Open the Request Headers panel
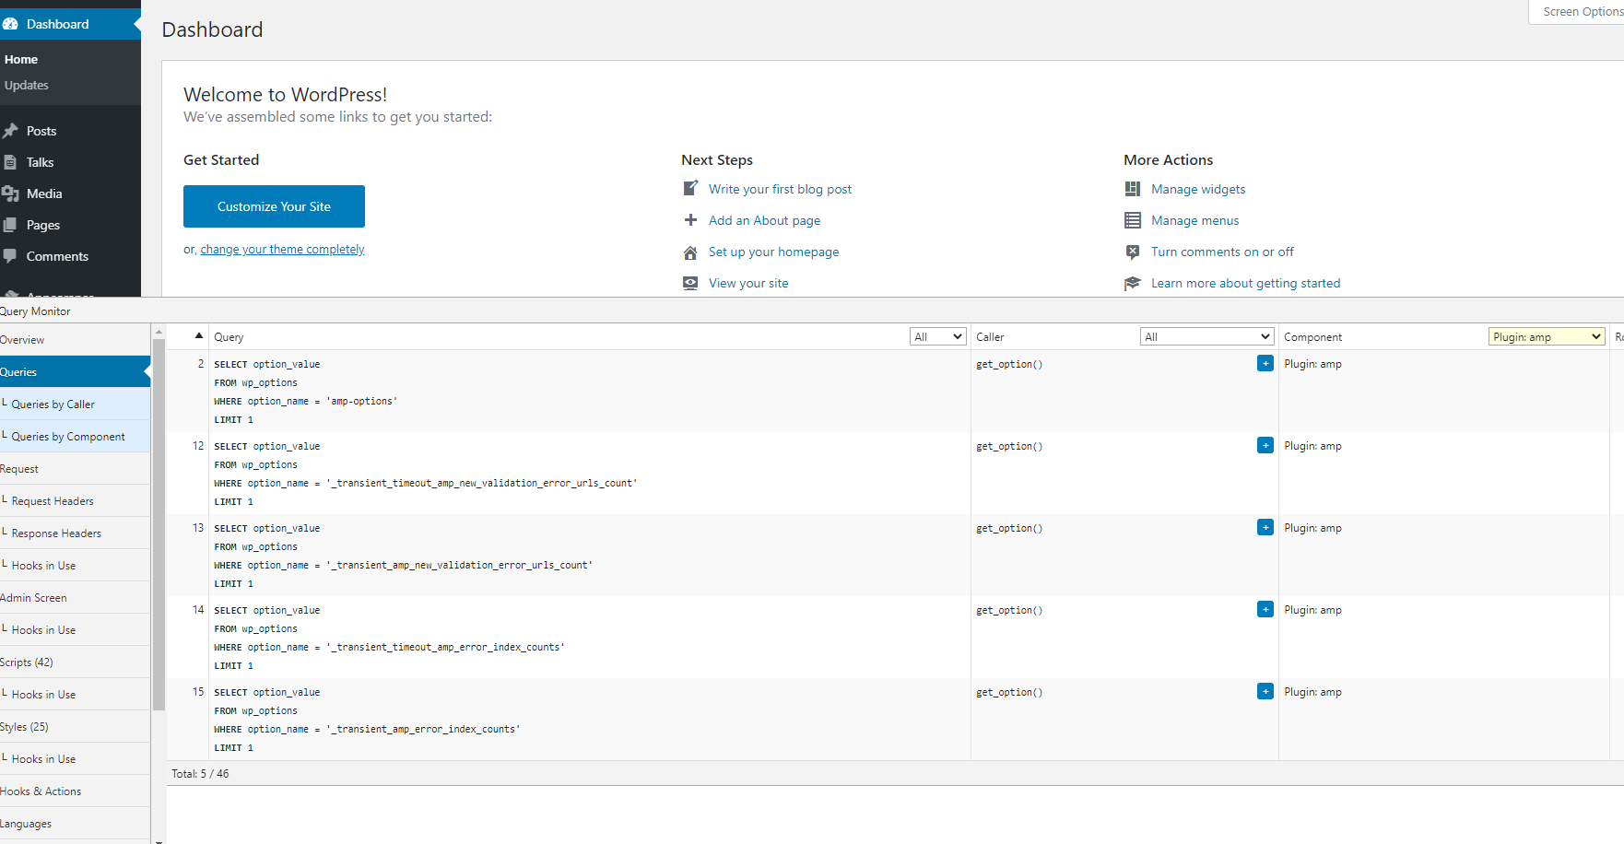 (x=75, y=500)
